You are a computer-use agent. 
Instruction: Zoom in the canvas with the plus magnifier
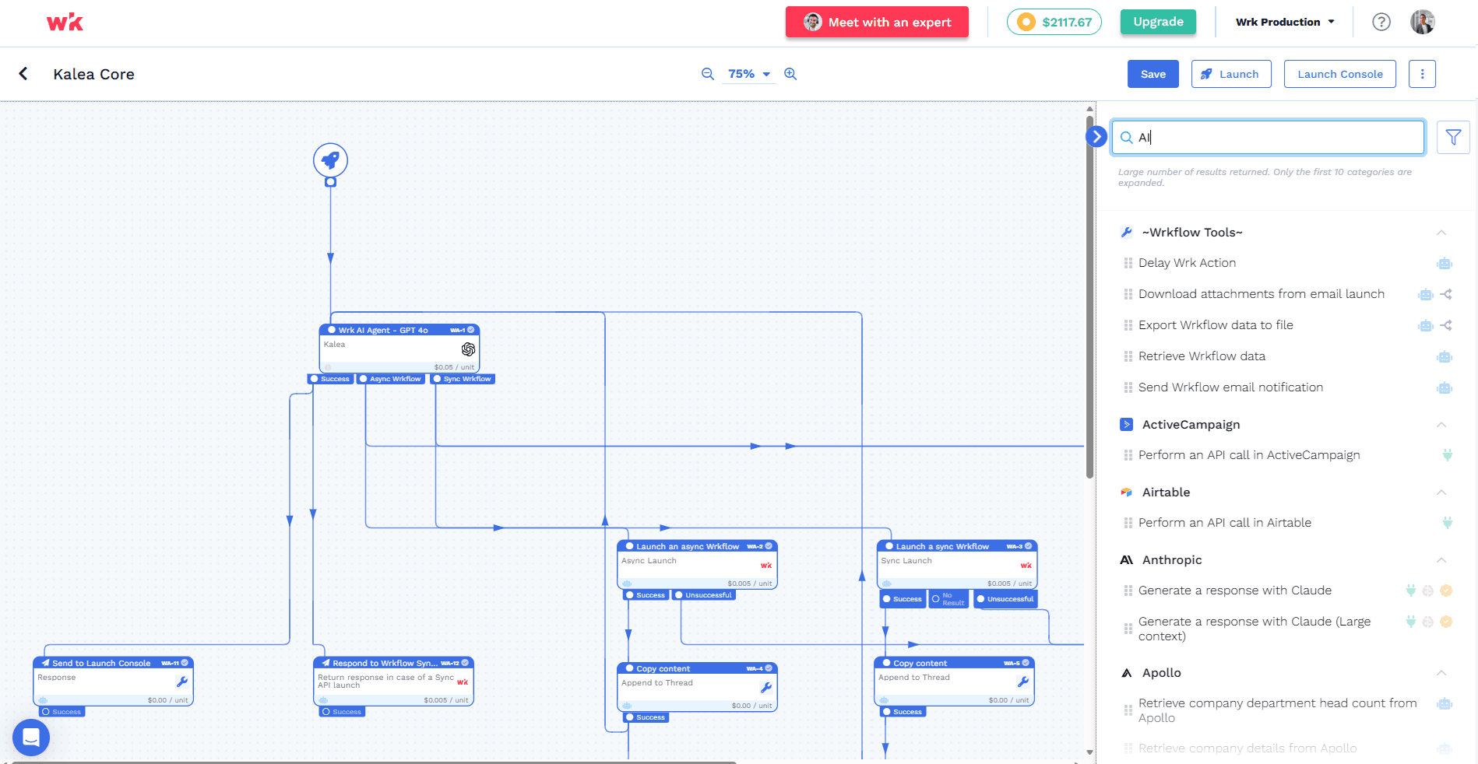pyautogui.click(x=790, y=74)
